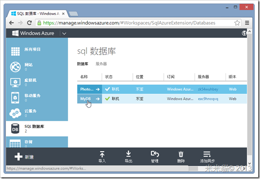This screenshot has width=260, height=179.
Task: Click 东亚 location in MyDB row
Action: pyautogui.click(x=140, y=99)
